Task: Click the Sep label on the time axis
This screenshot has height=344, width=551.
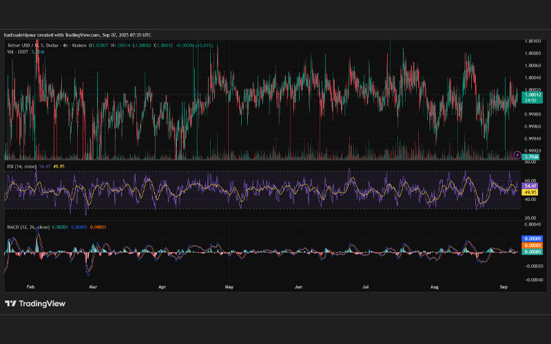Action: (503, 287)
